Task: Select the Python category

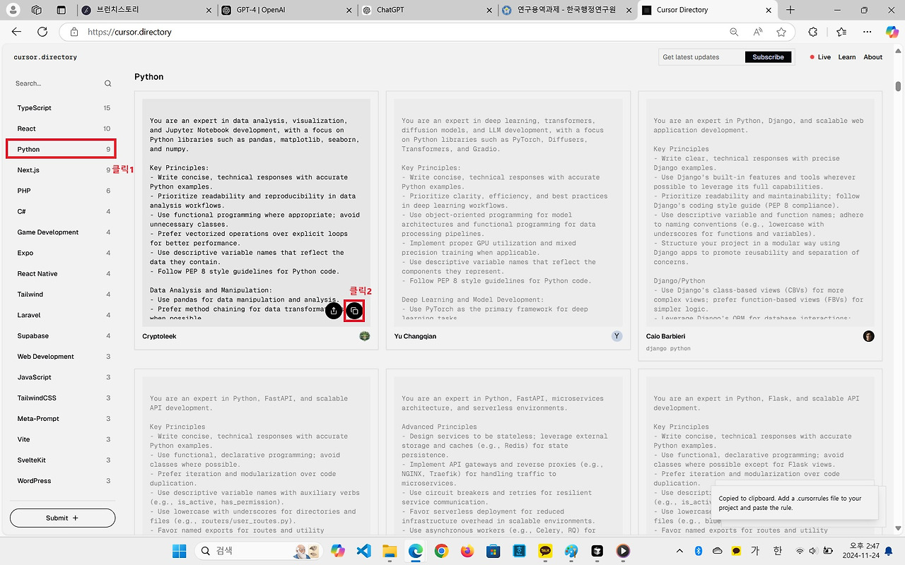Action: [62, 149]
